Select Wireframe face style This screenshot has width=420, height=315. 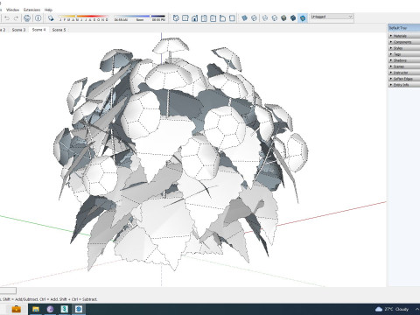point(265,18)
